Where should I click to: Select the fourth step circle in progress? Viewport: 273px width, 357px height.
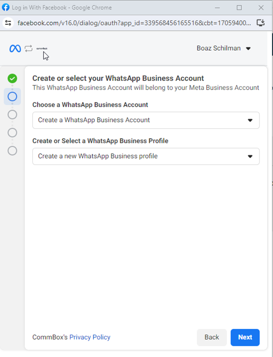pyautogui.click(x=12, y=133)
